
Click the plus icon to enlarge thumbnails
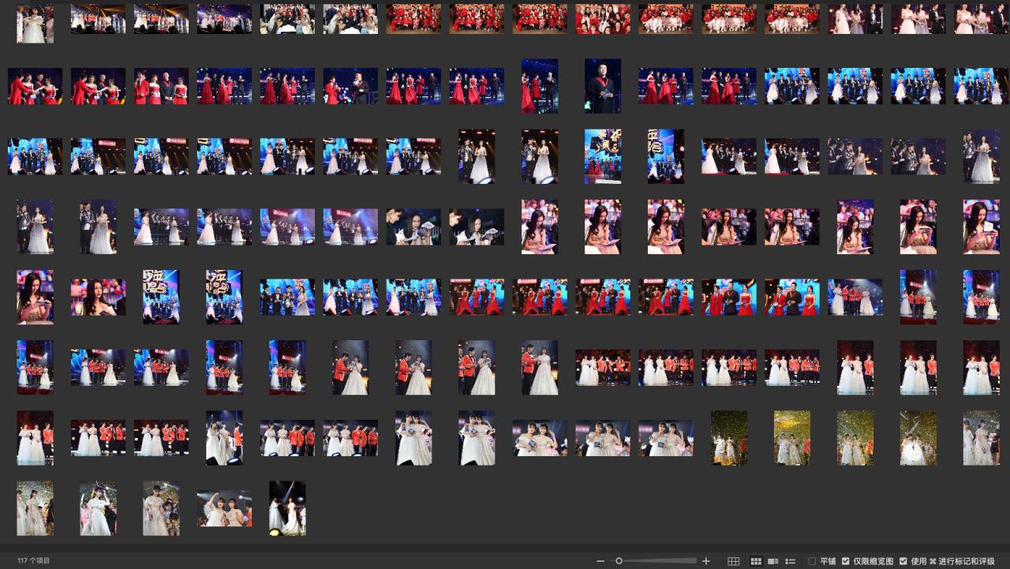point(705,561)
